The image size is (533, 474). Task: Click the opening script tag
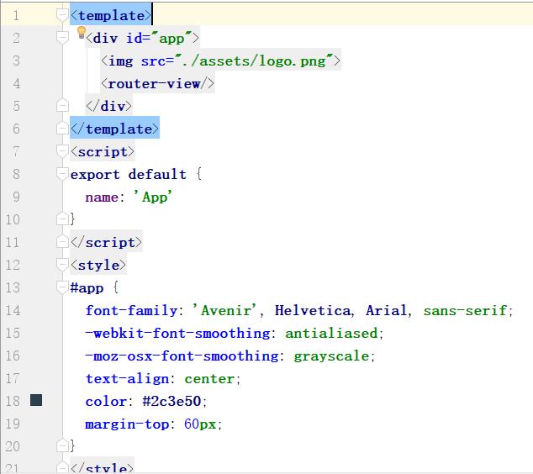[x=103, y=151]
